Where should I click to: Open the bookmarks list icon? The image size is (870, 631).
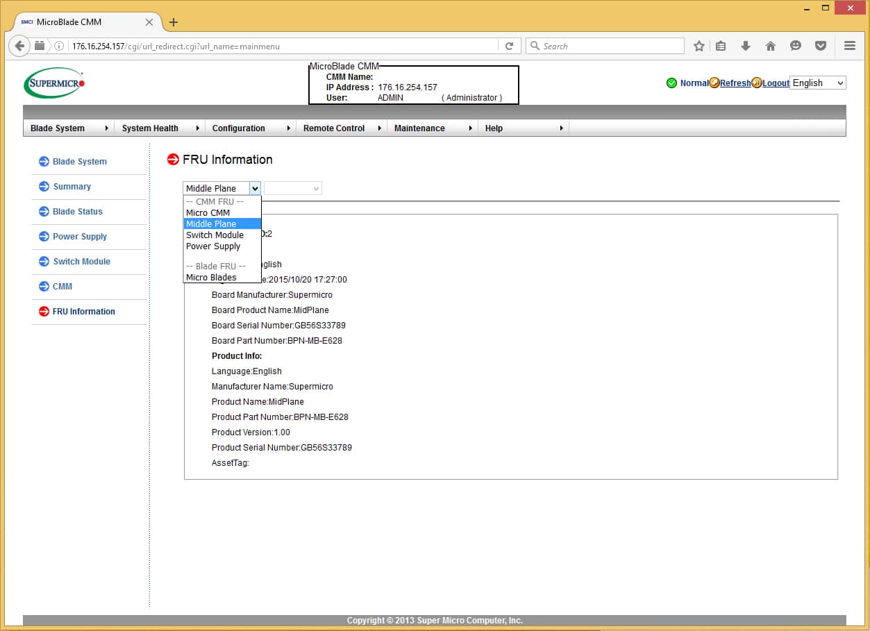pos(721,46)
